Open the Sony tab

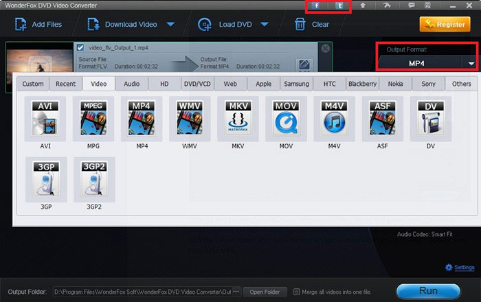pyautogui.click(x=428, y=84)
